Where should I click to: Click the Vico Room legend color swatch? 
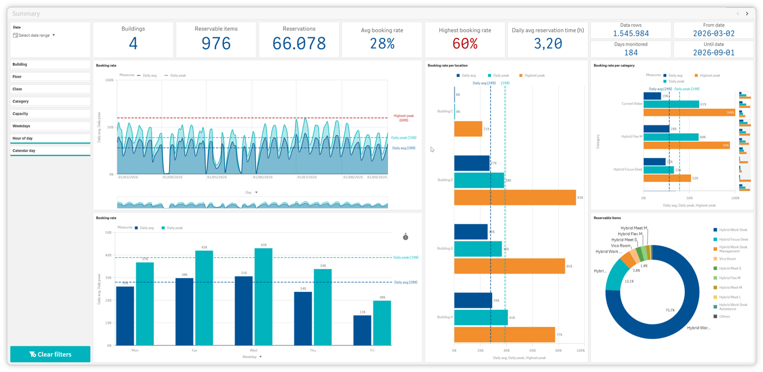point(715,259)
